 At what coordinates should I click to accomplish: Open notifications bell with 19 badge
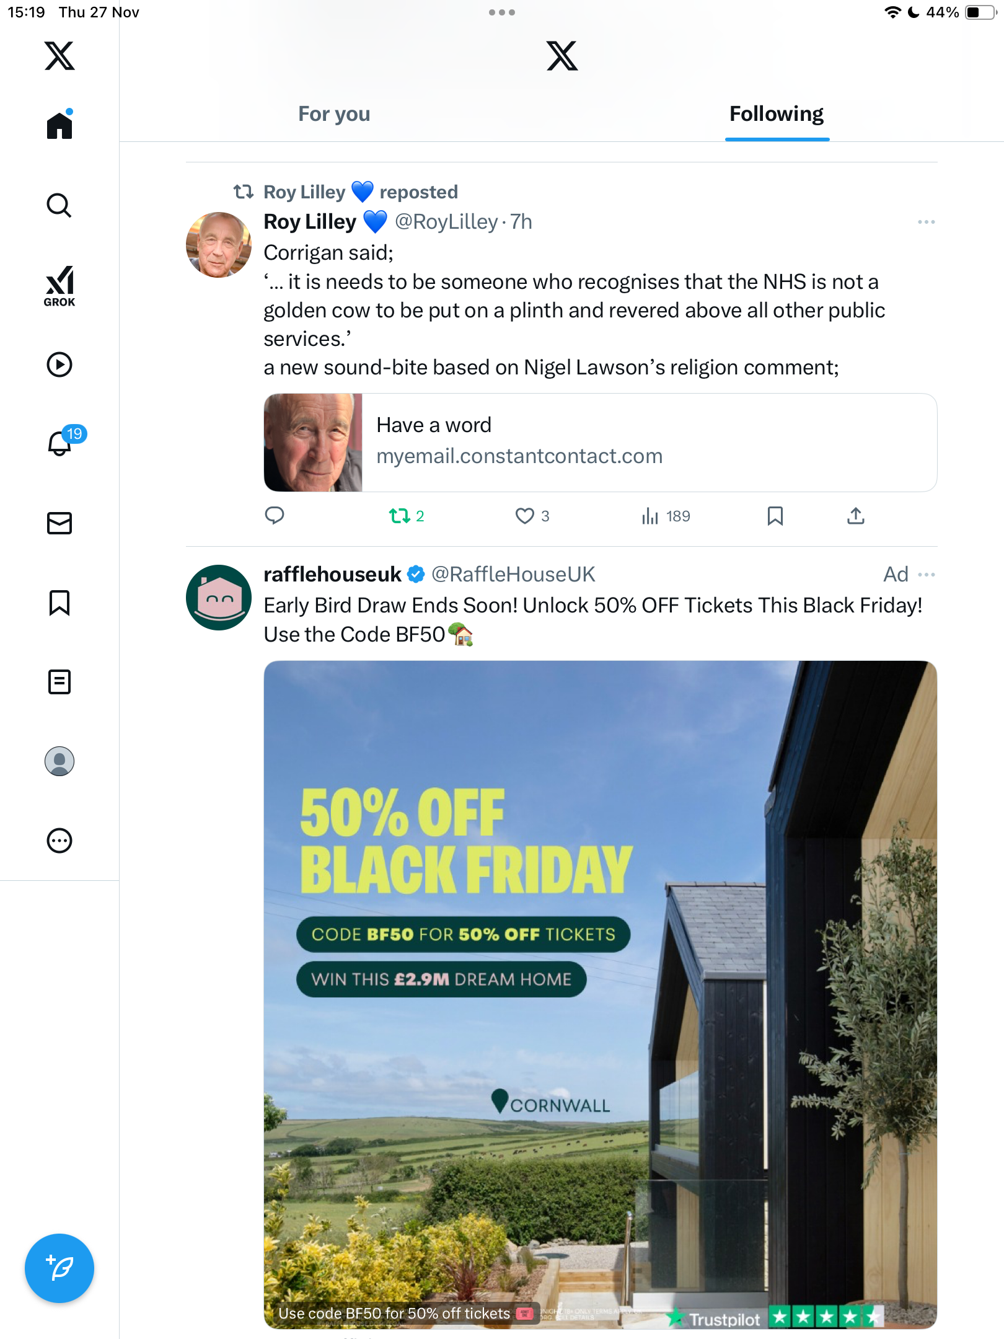pos(60,443)
